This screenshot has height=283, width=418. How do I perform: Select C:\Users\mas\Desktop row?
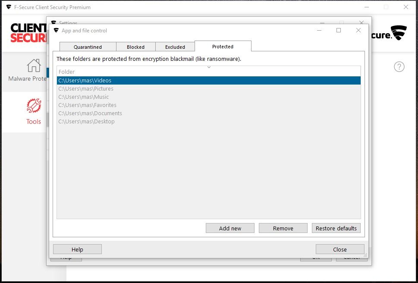(209, 122)
